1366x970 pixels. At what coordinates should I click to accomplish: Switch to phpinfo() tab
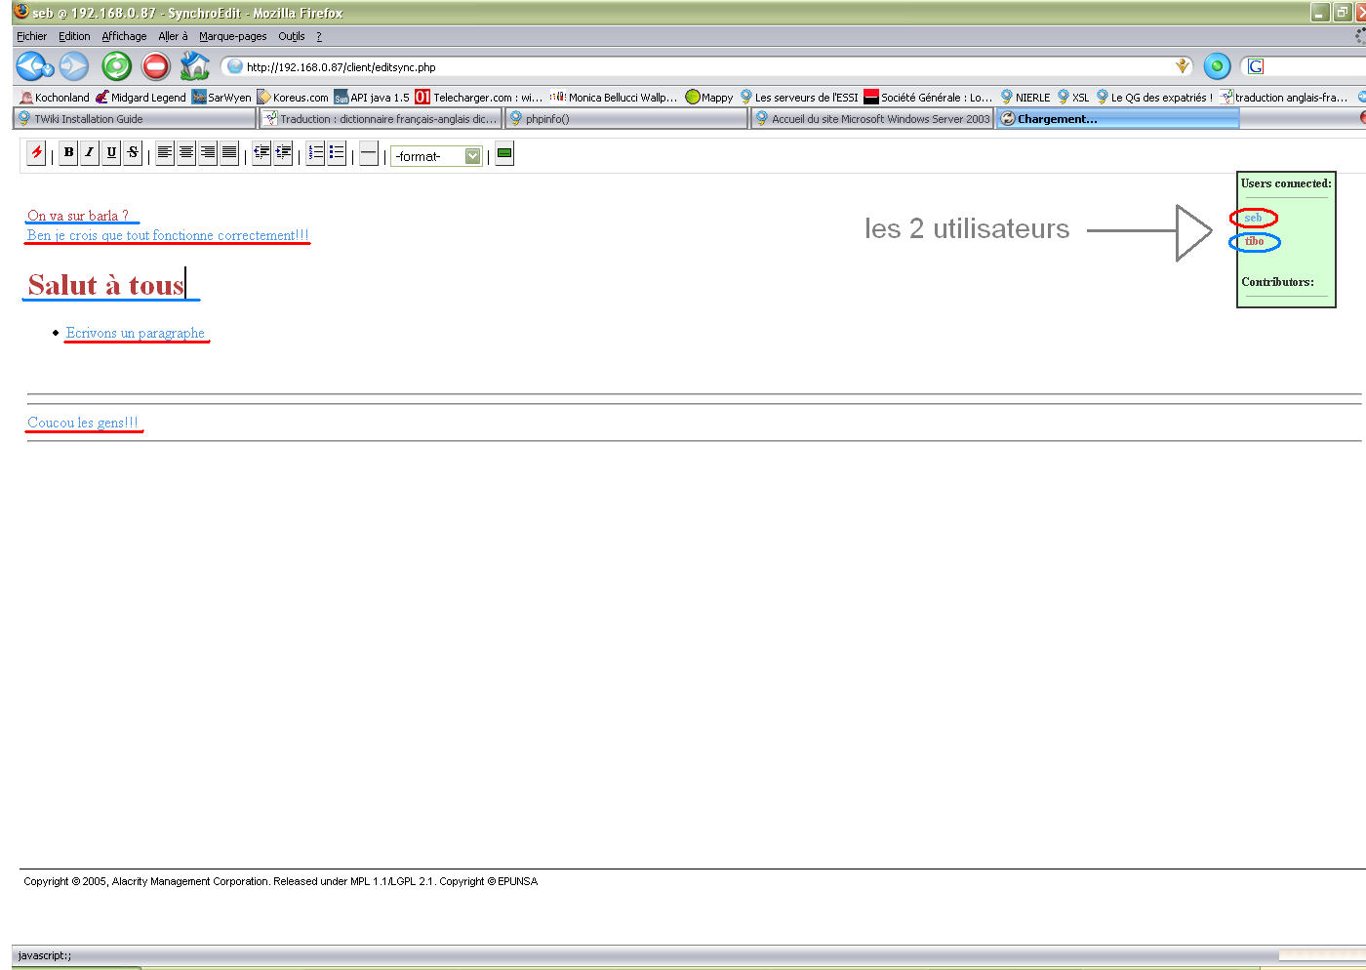point(626,118)
